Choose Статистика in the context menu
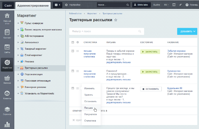This screenshot has width=199, height=129. 90,121
